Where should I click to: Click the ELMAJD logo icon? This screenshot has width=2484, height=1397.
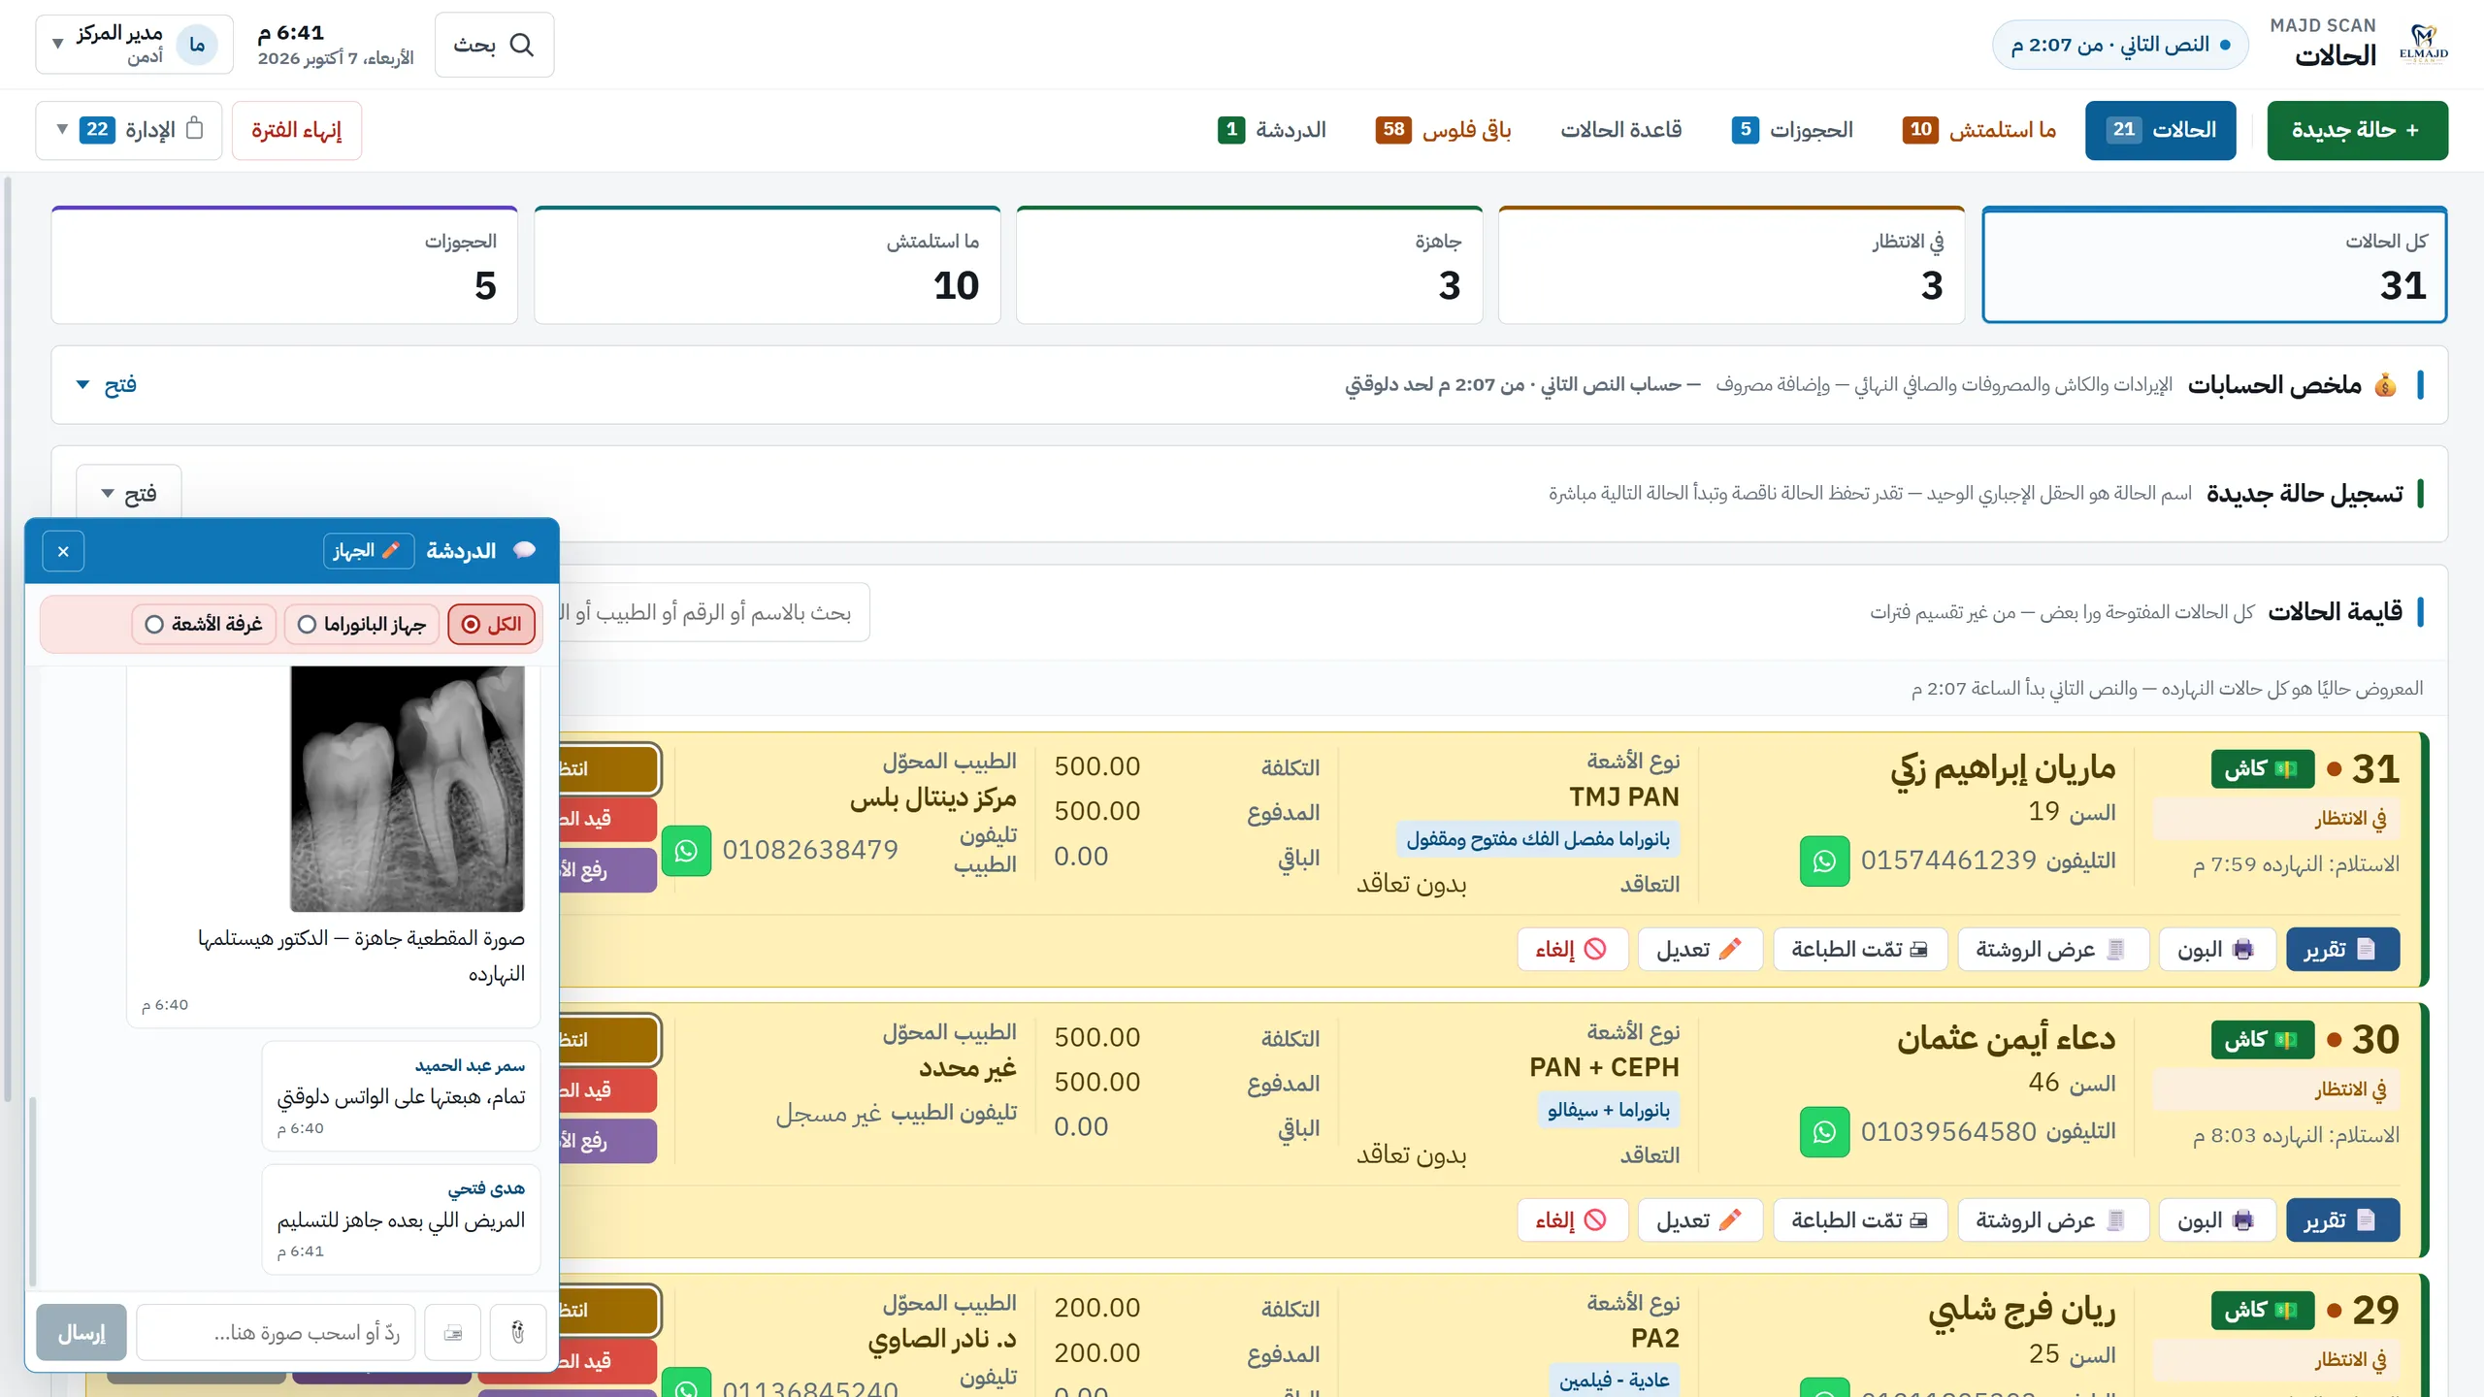tap(2423, 44)
